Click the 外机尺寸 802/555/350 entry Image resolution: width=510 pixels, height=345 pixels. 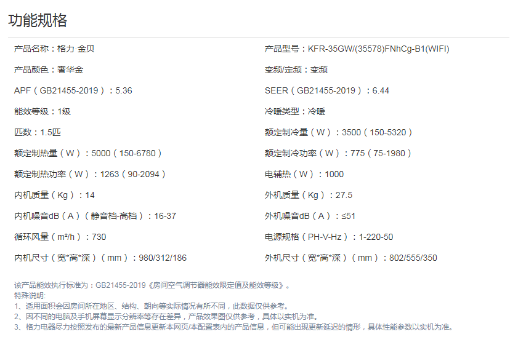coord(350,258)
